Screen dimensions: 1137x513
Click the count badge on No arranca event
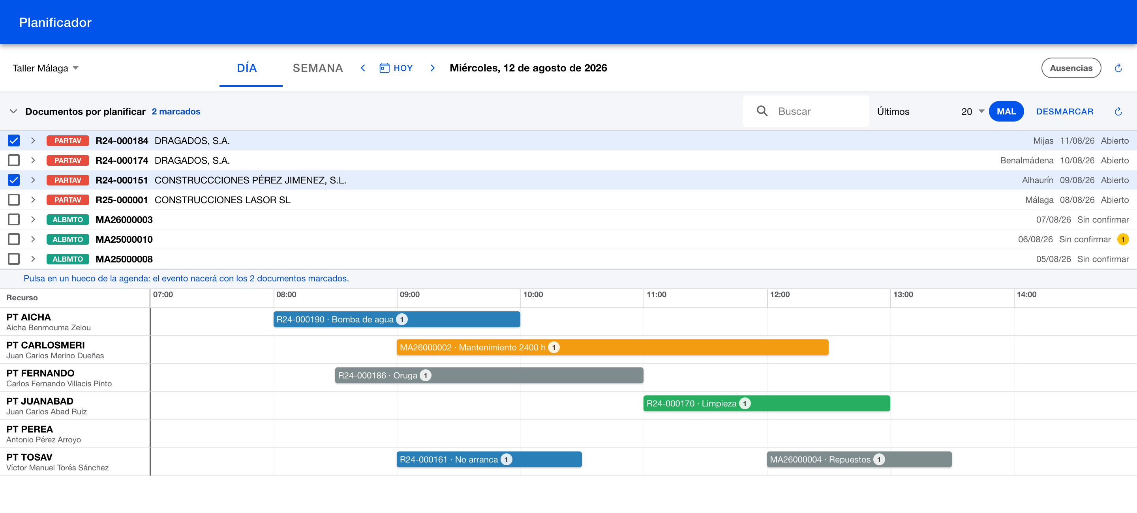tap(506, 460)
